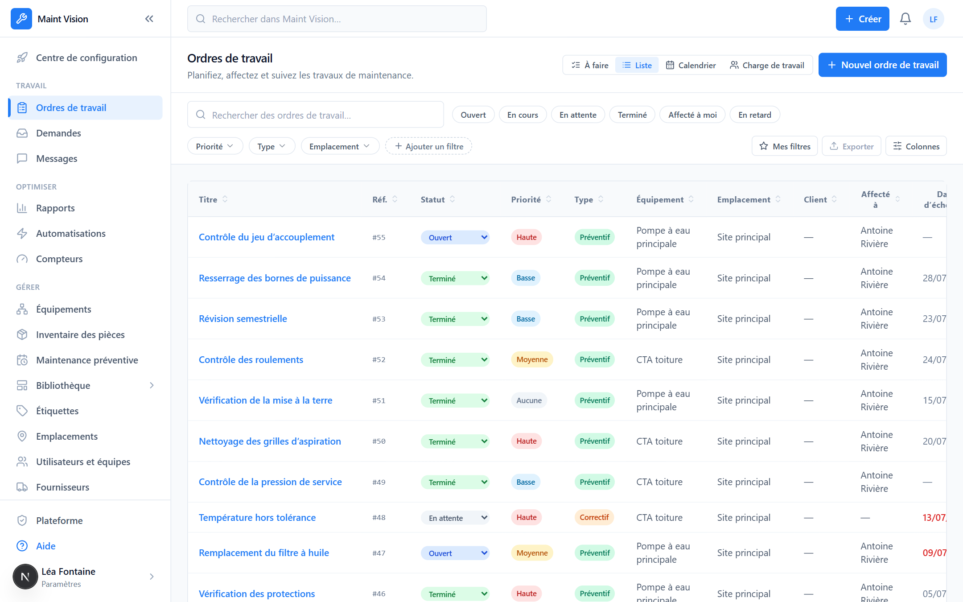Click the LF user avatar
The width and height of the screenshot is (963, 602).
pyautogui.click(x=933, y=19)
